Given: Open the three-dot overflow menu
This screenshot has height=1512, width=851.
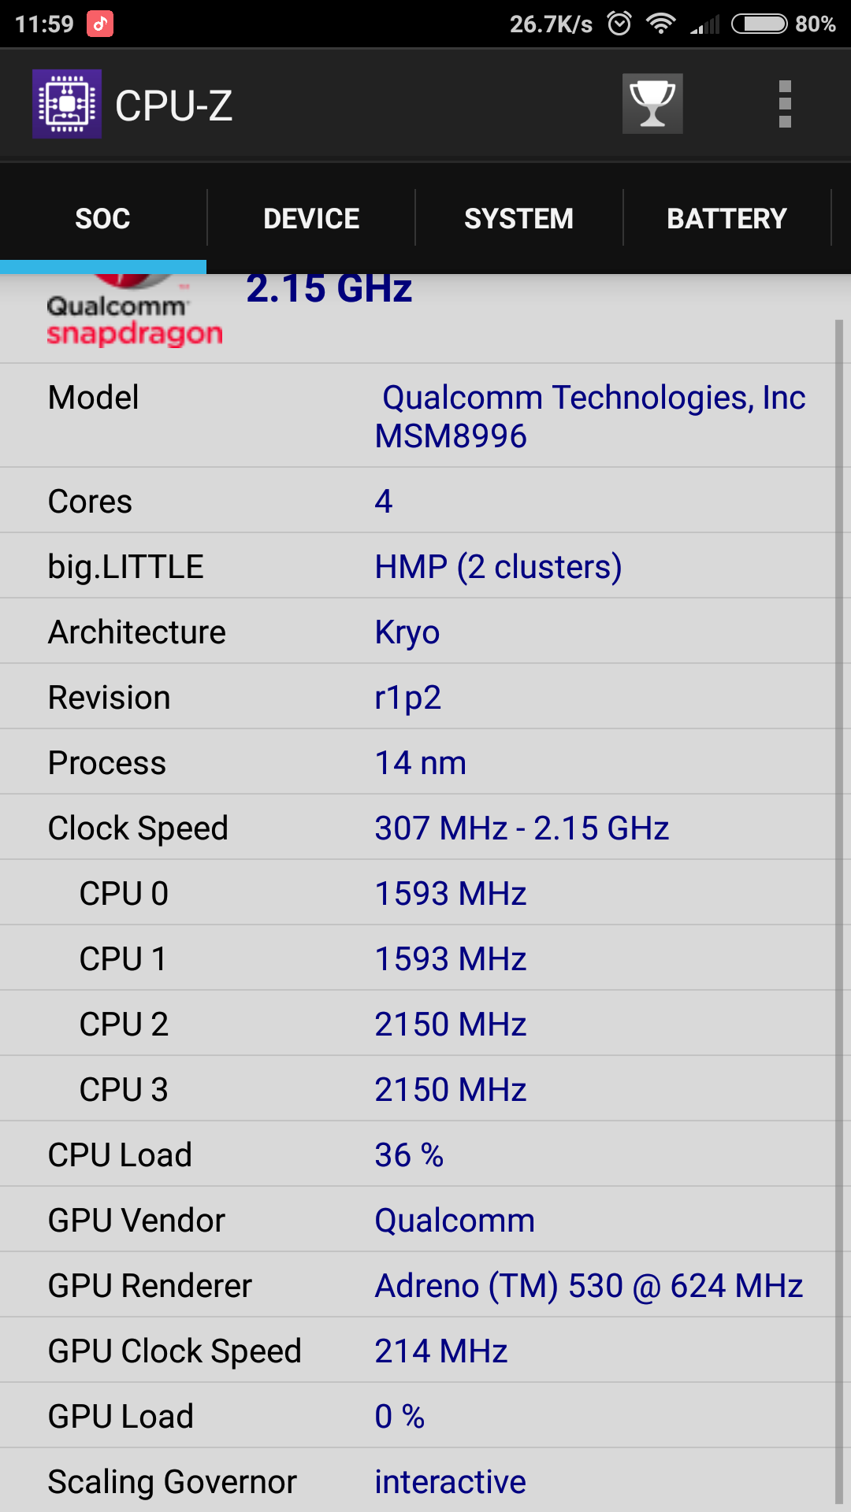Looking at the screenshot, I should pos(785,104).
